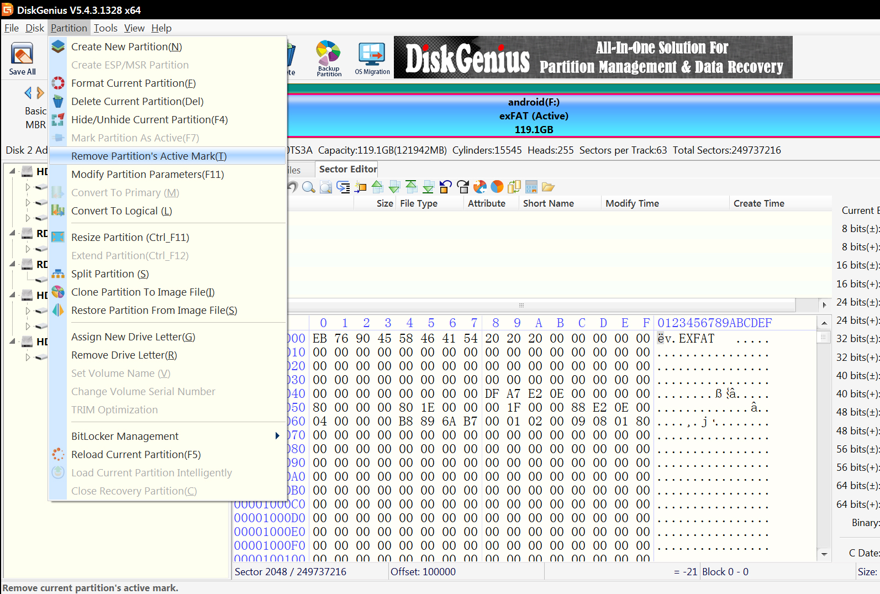Expand first partition under topmost HD disk
The image size is (880, 594).
[x=28, y=187]
